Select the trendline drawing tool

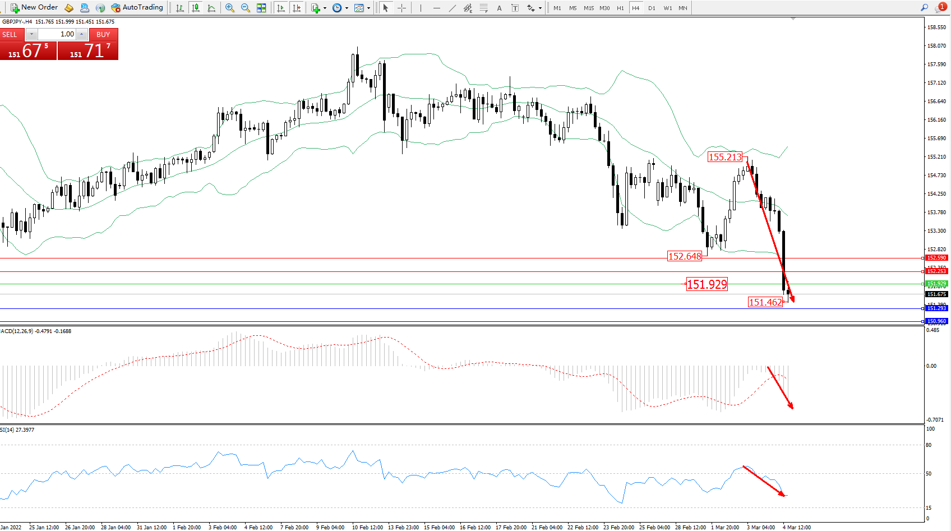point(452,8)
